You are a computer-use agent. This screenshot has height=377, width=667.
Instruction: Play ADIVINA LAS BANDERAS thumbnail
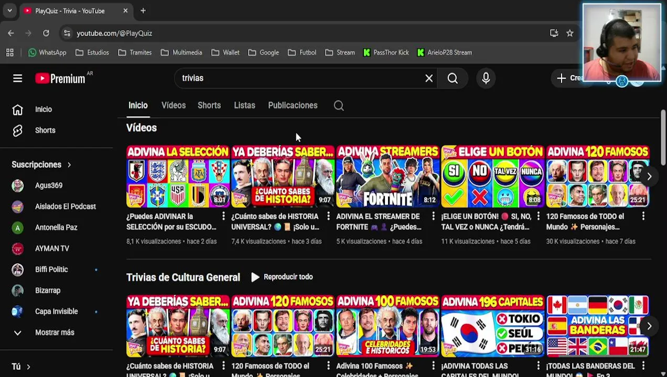pyautogui.click(x=597, y=326)
